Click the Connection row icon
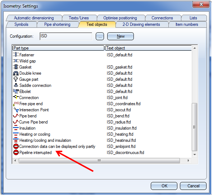213x196 pixels. pyautogui.click(x=16, y=97)
